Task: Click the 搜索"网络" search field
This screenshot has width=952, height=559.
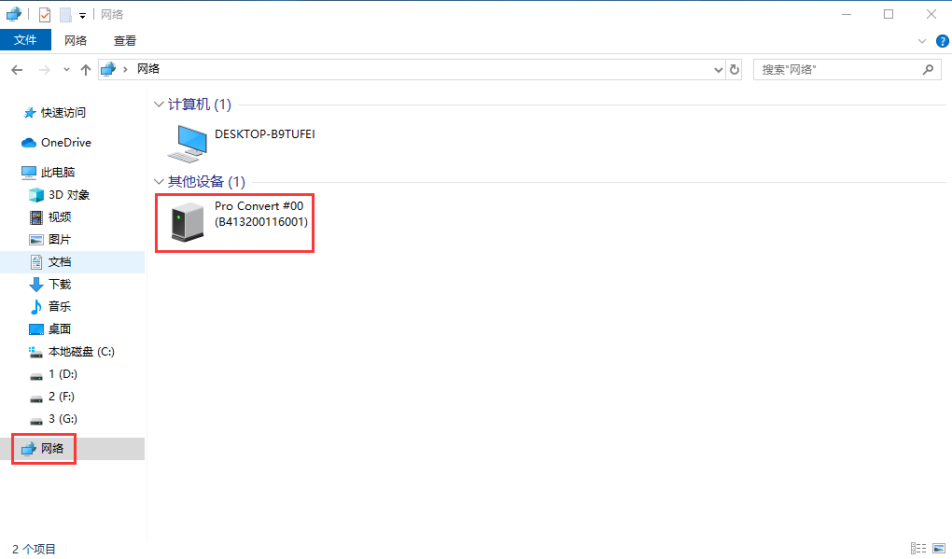Action: click(835, 69)
